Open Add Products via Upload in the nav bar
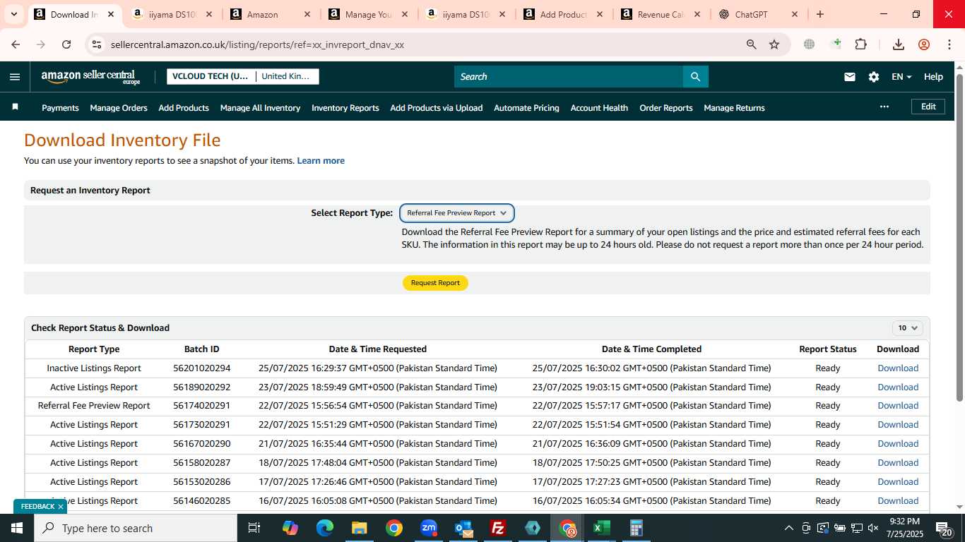The image size is (965, 542). [x=437, y=108]
